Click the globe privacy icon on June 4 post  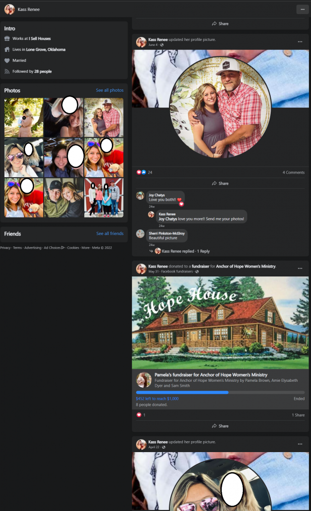click(161, 45)
